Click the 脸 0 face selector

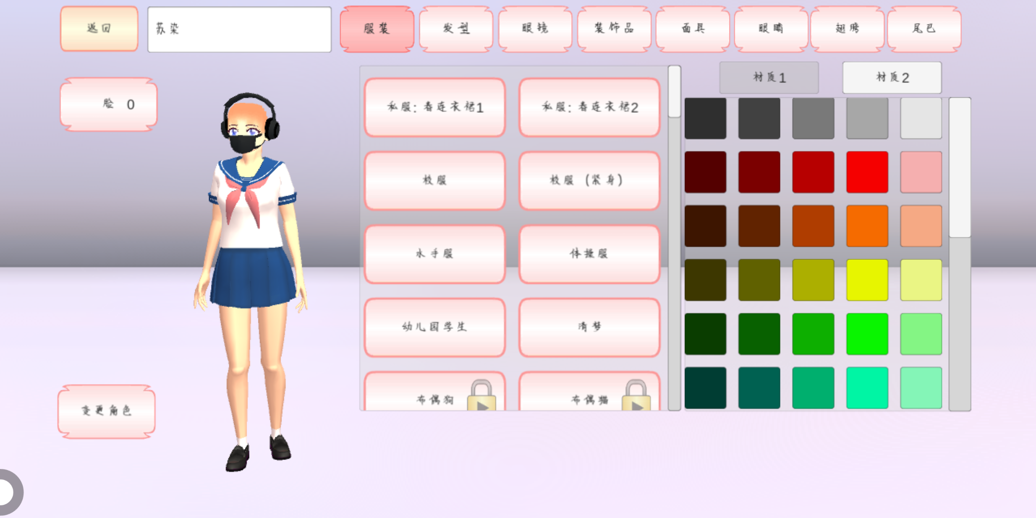pyautogui.click(x=109, y=105)
